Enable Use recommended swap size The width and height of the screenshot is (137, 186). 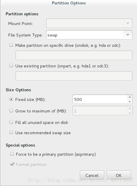tap(11, 132)
